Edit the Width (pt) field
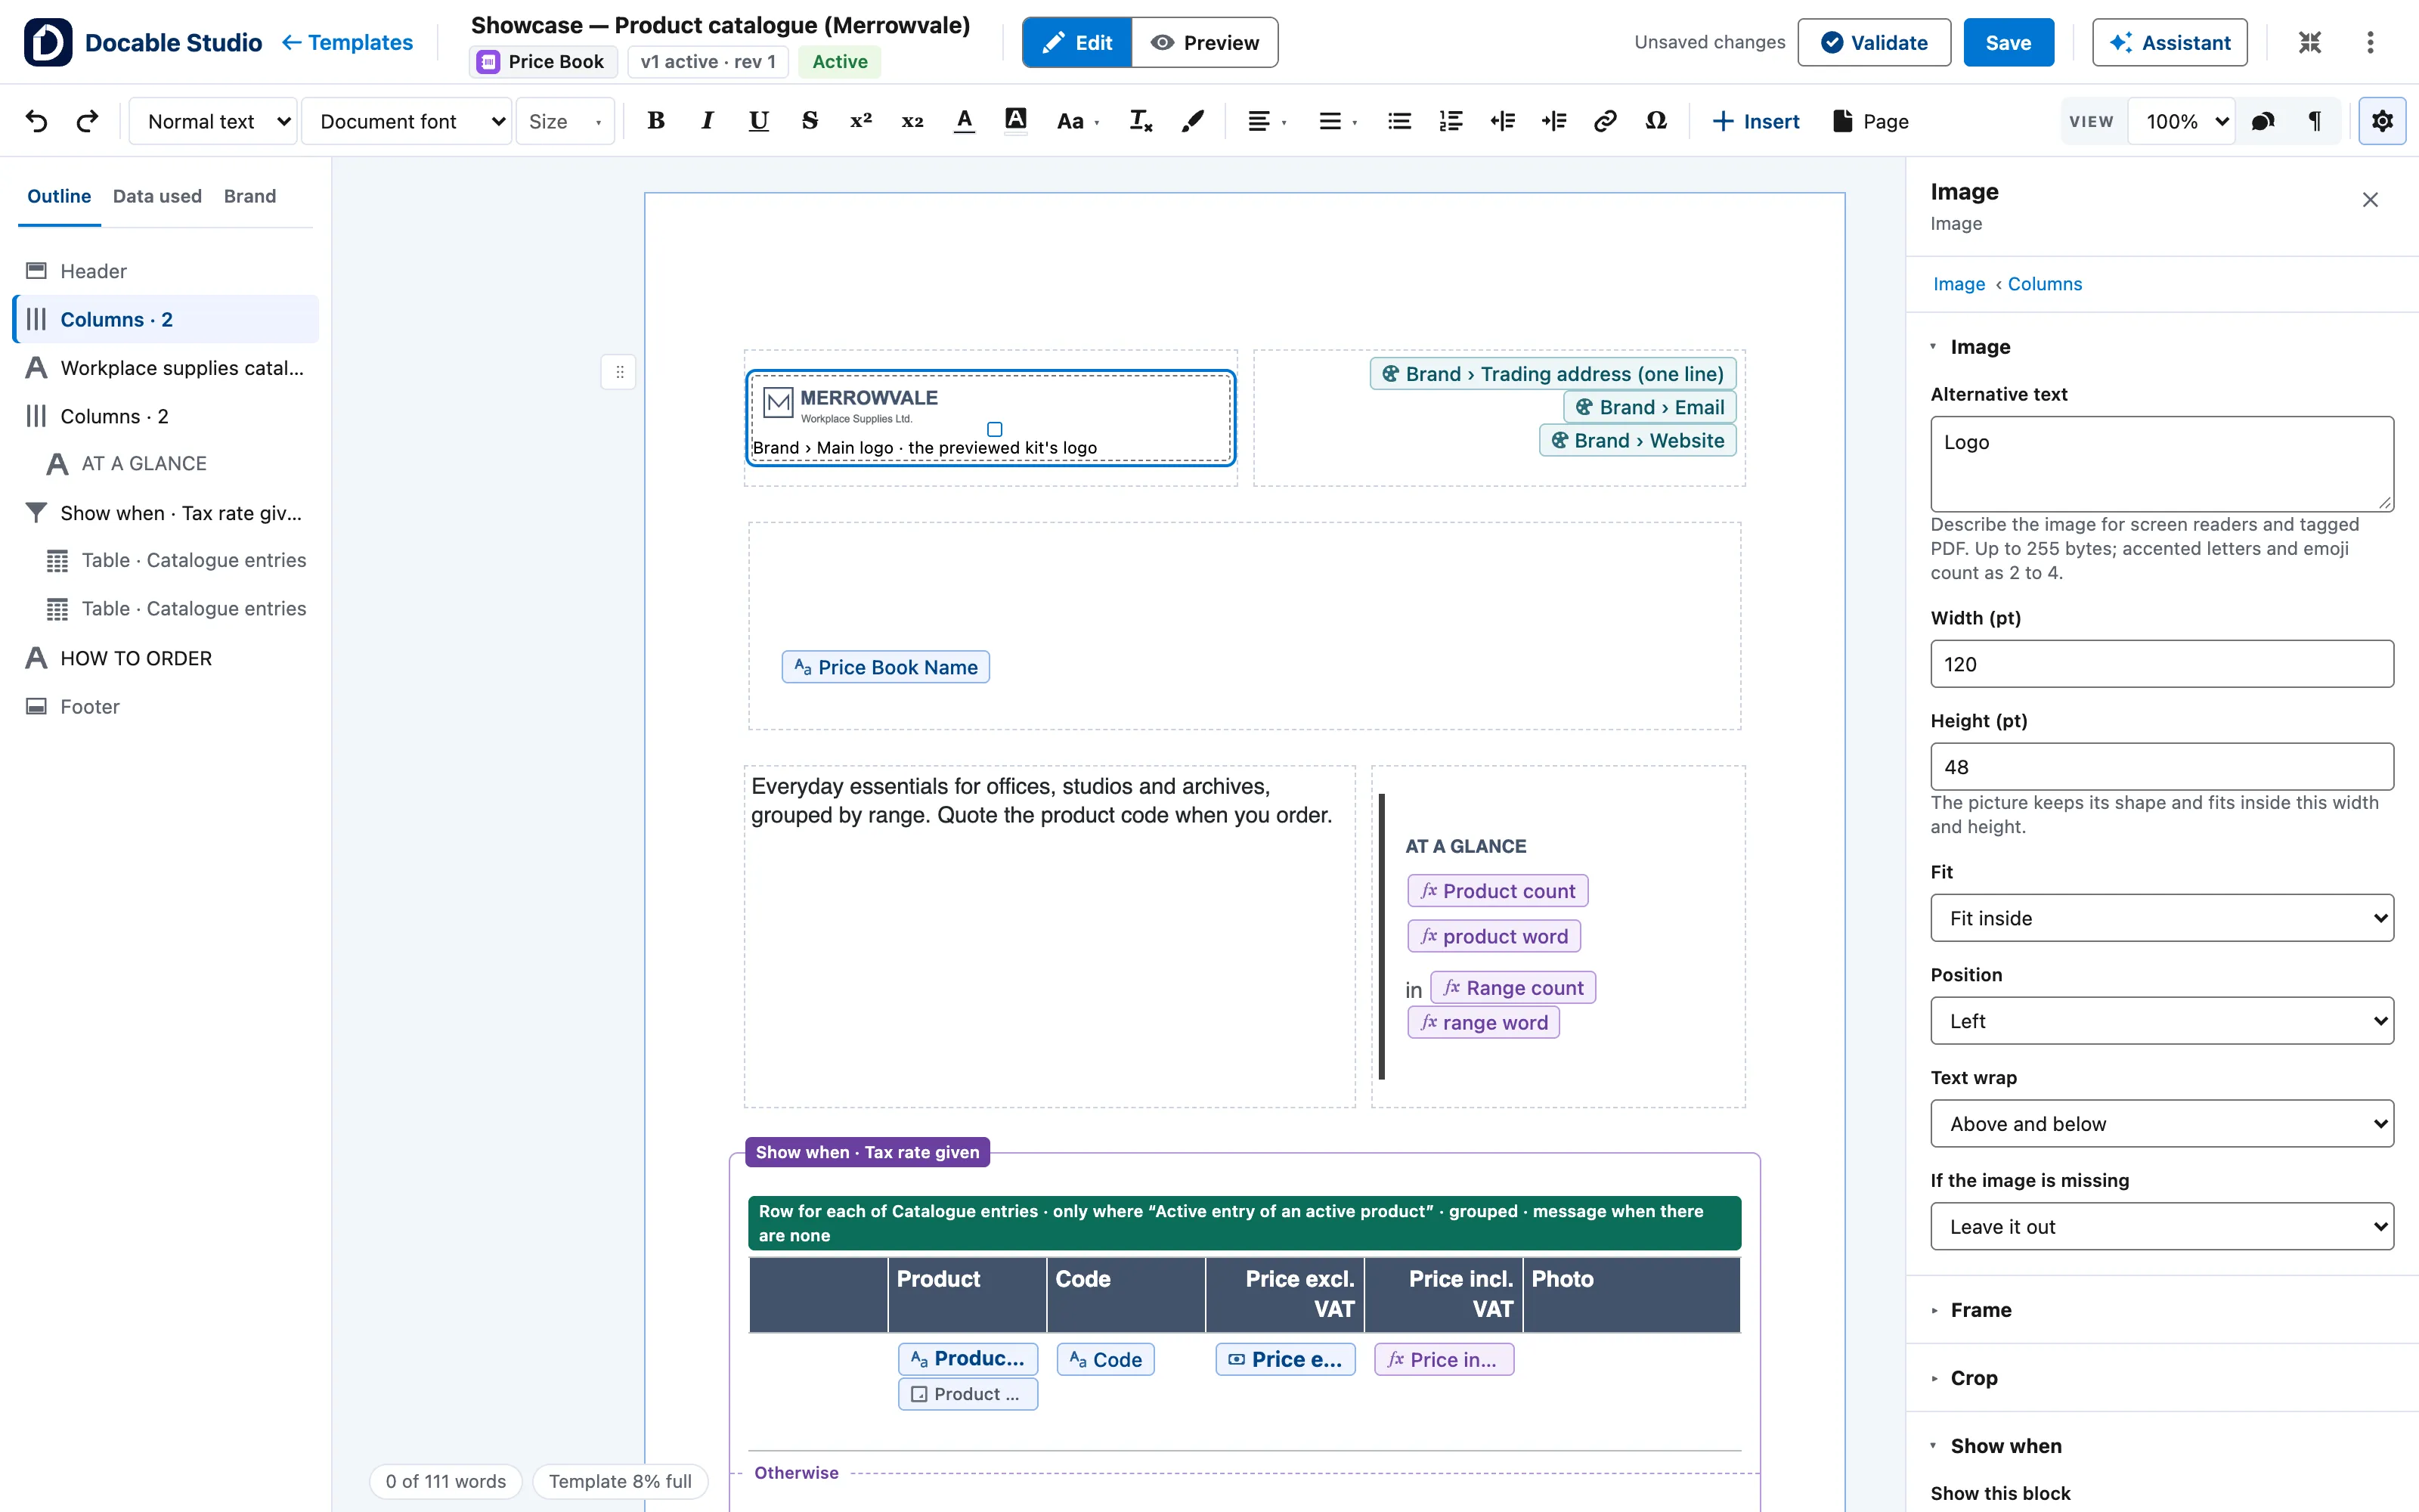The width and height of the screenshot is (2419, 1512). (2162, 664)
